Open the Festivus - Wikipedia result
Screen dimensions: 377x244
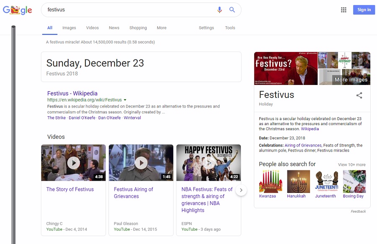click(x=72, y=93)
